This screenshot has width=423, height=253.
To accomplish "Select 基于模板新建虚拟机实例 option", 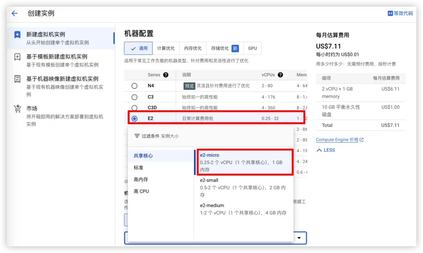I will pos(61,60).
